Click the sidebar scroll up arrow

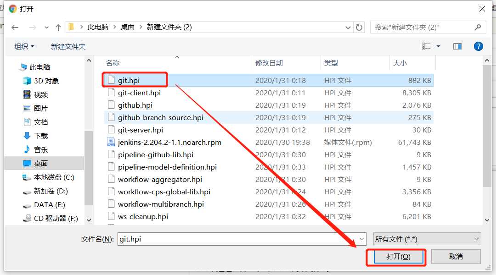[89, 60]
